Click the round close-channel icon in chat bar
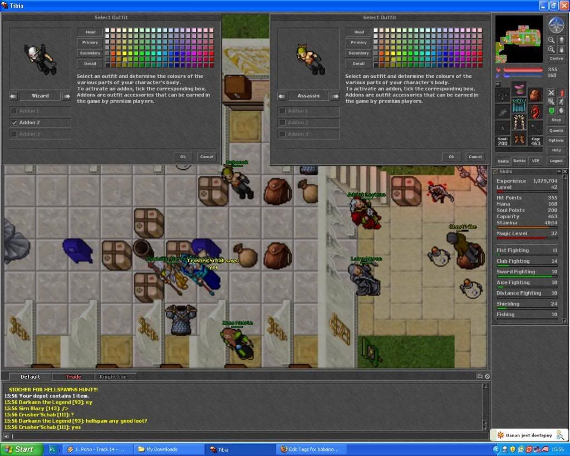Image resolution: width=570 pixels, height=456 pixels. [487, 376]
